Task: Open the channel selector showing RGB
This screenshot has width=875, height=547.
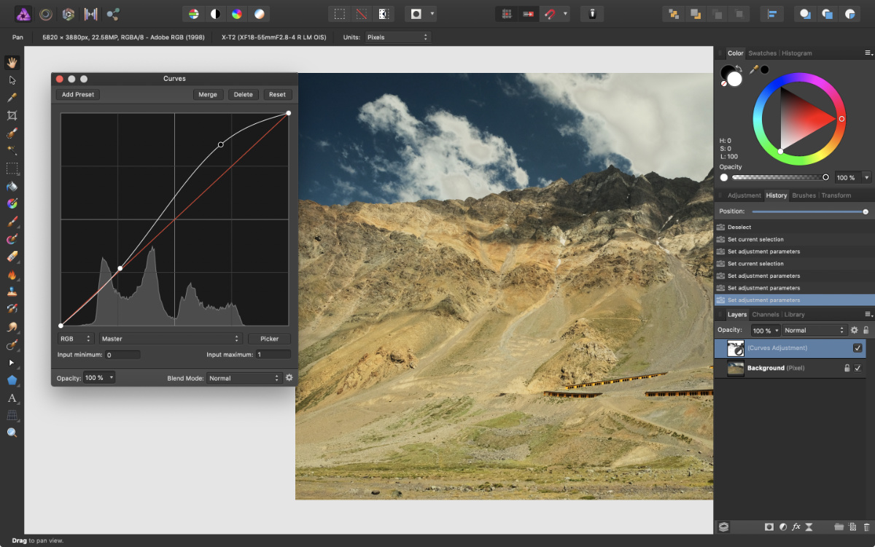Action: (x=75, y=338)
